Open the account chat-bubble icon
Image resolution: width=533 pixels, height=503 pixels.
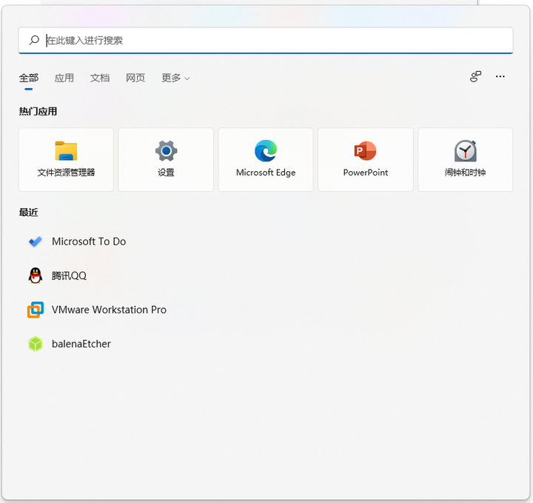(475, 76)
